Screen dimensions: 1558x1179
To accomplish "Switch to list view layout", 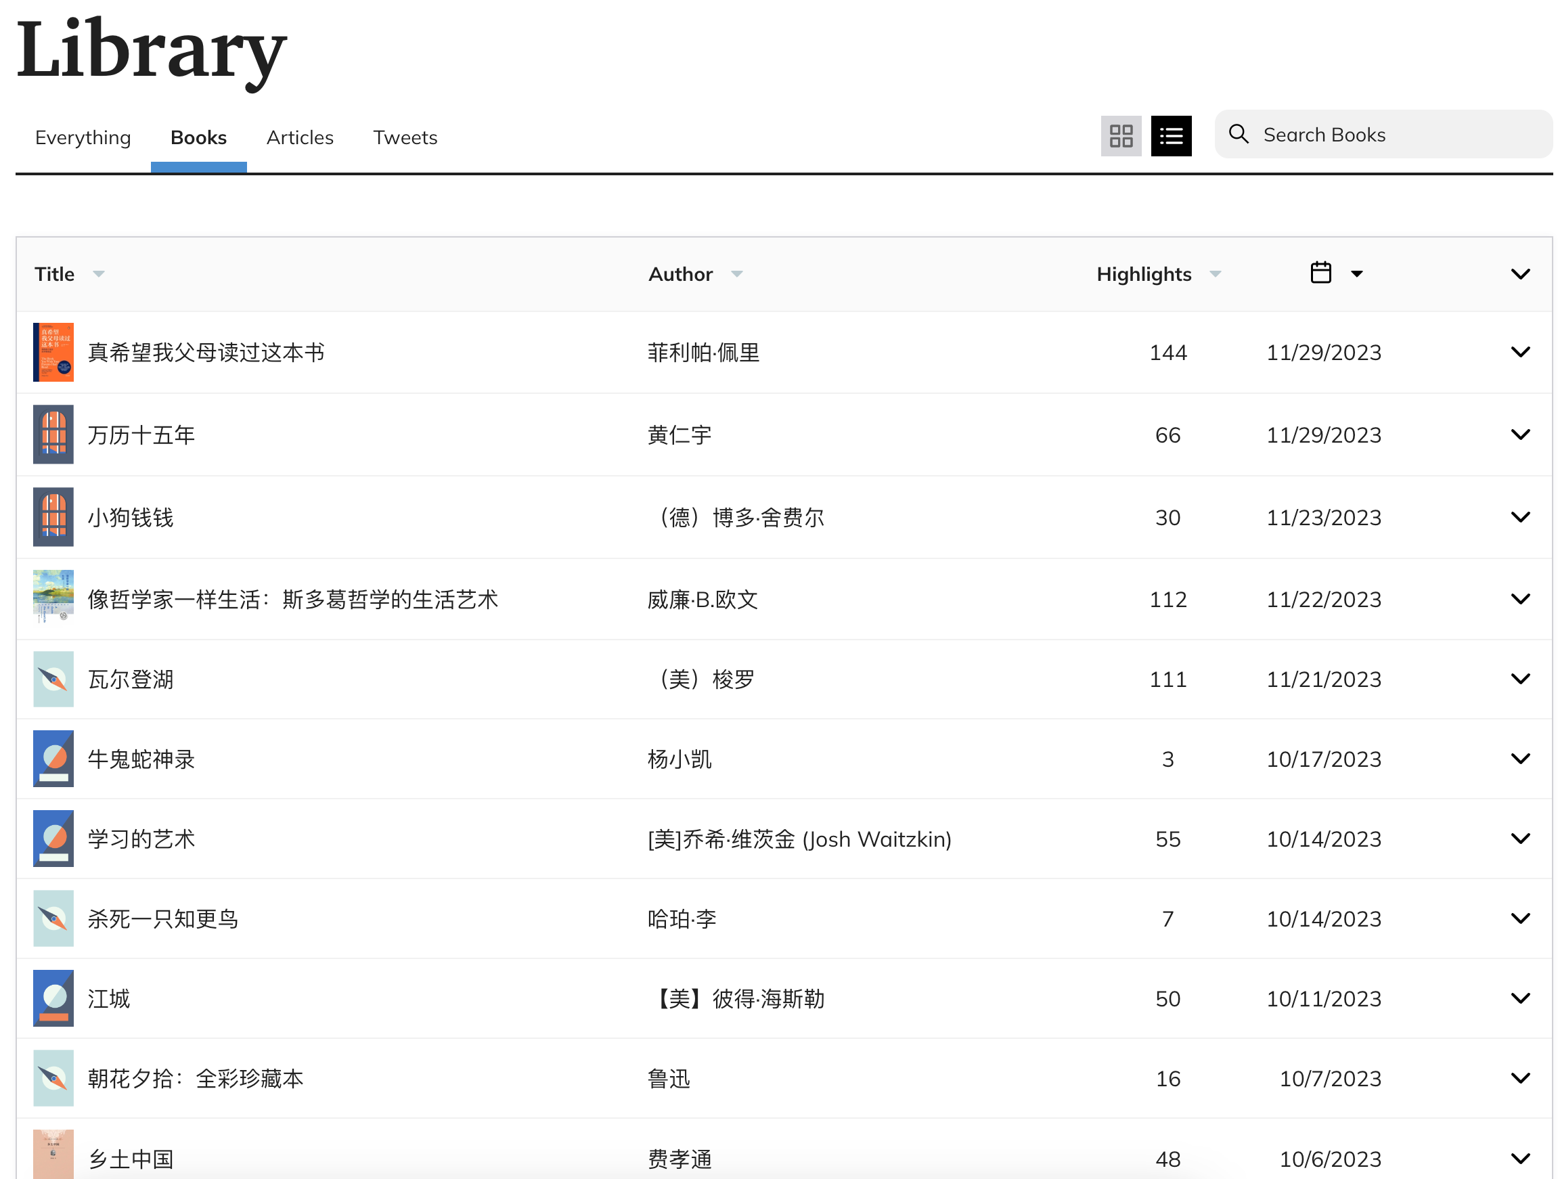I will 1171,136.
